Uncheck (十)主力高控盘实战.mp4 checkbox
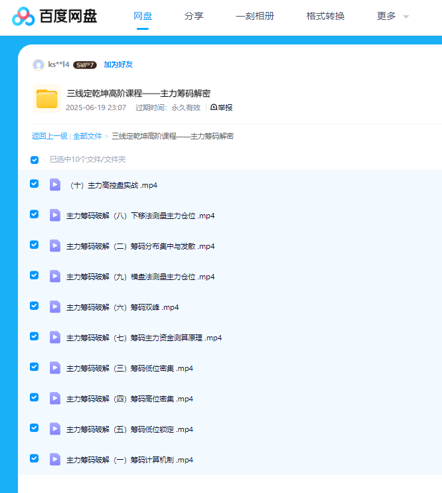The width and height of the screenshot is (442, 493). pos(35,184)
